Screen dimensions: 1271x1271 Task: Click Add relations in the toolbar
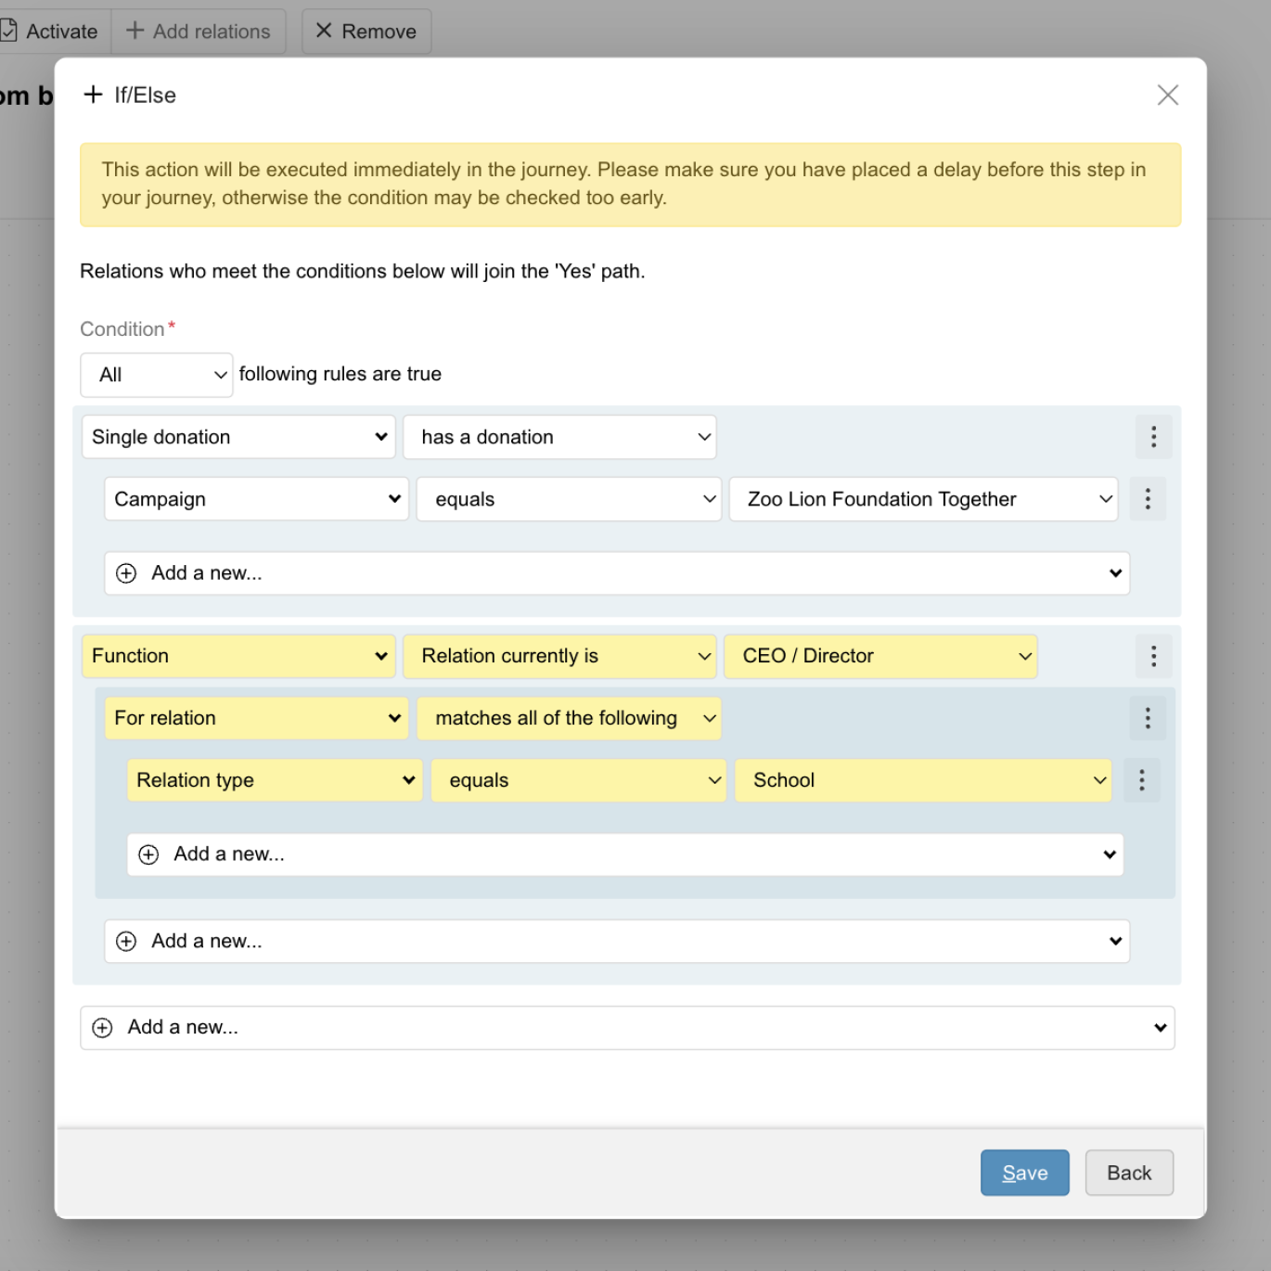click(199, 32)
